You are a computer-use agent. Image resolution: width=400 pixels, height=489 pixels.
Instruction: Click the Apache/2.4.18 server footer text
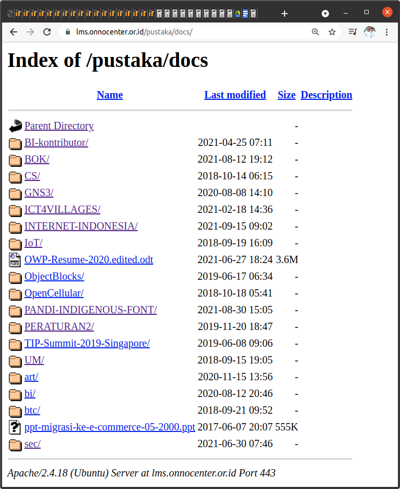(142, 473)
